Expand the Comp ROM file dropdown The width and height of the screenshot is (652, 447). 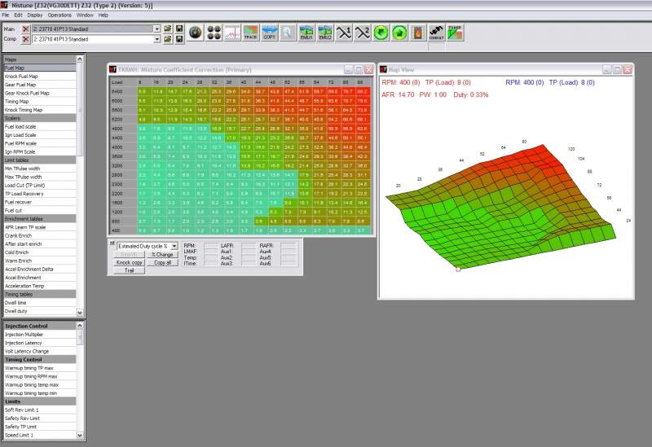(157, 39)
